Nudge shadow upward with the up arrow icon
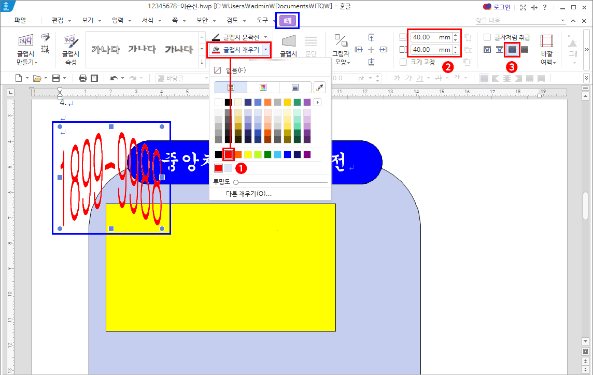This screenshot has width=593, height=375. (x=371, y=37)
